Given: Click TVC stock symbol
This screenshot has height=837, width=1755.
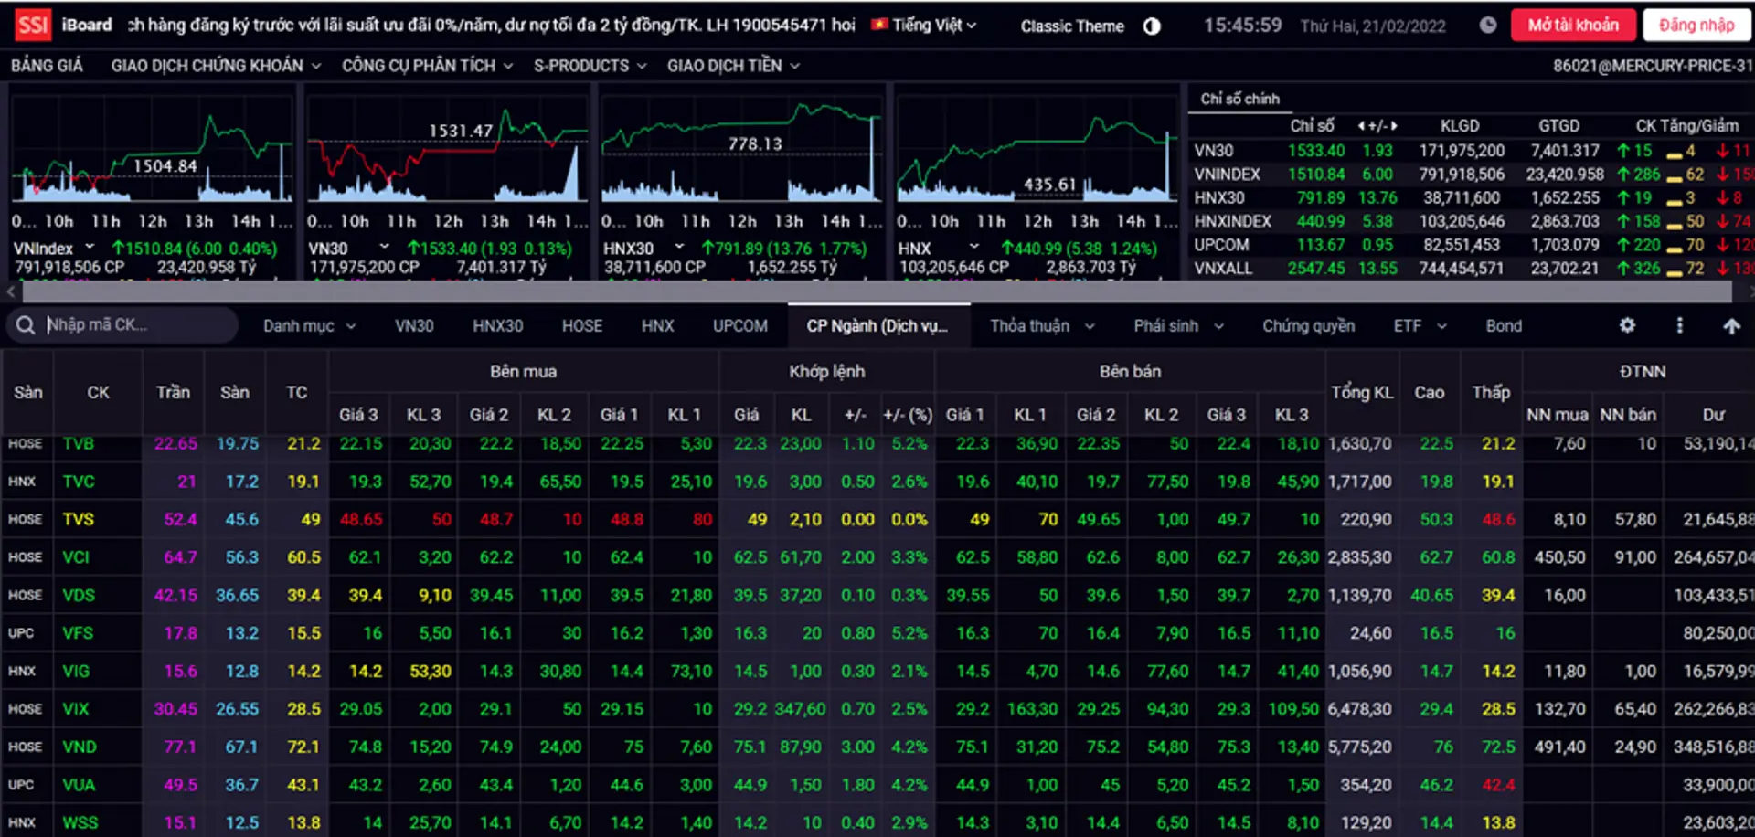Looking at the screenshot, I should [79, 482].
